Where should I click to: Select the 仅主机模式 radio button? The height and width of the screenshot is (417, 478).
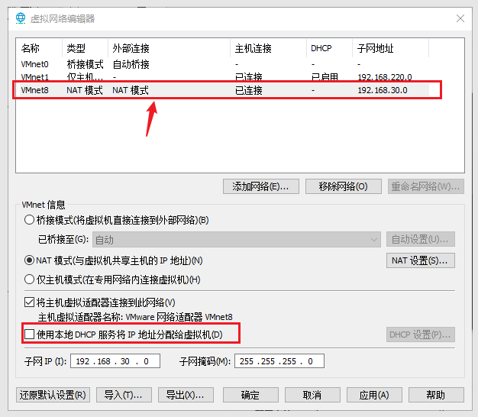point(29,280)
